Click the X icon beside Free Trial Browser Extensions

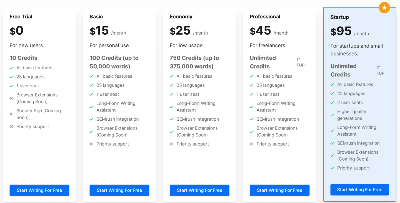tap(11, 98)
